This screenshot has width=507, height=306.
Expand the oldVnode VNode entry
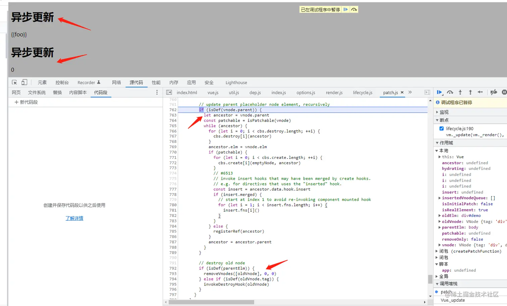[440, 221]
